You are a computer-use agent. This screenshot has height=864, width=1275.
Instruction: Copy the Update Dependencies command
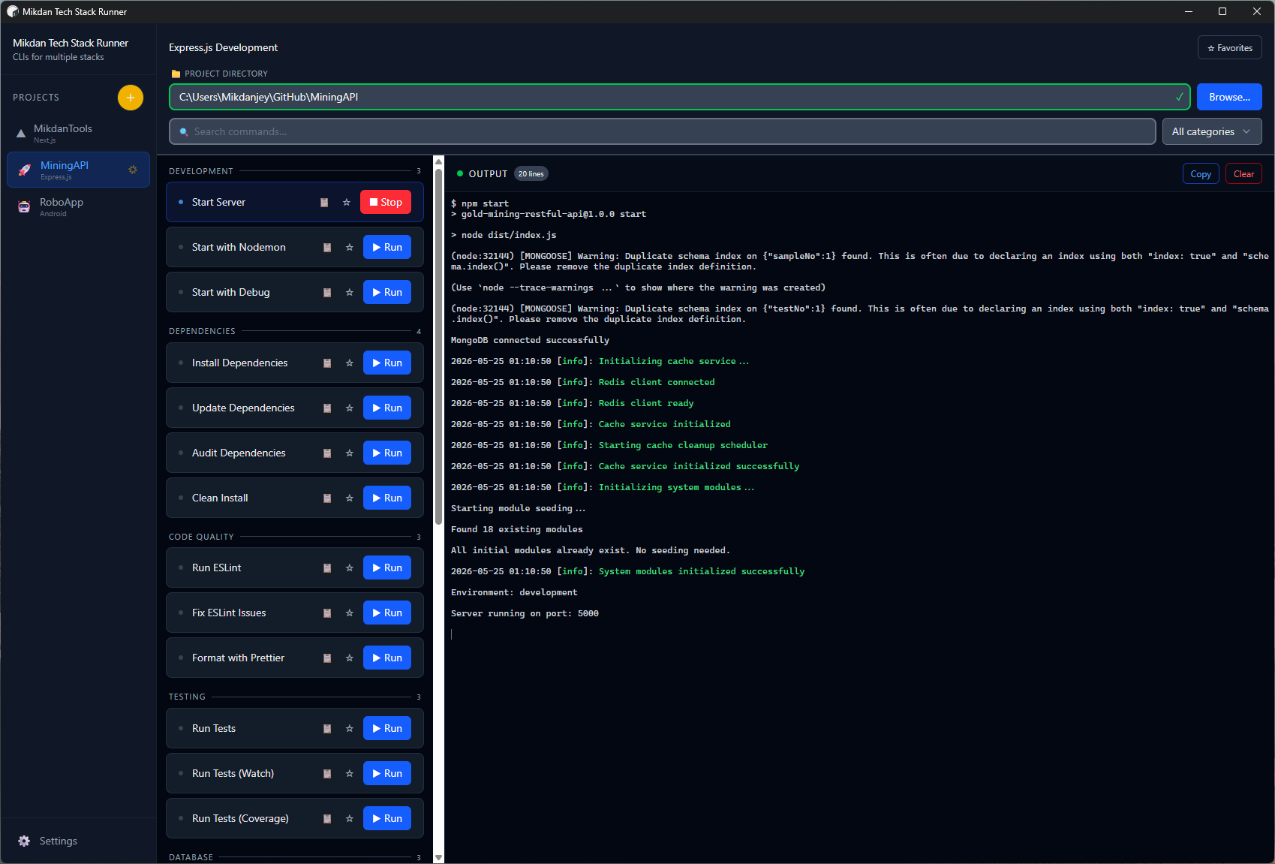tap(327, 408)
